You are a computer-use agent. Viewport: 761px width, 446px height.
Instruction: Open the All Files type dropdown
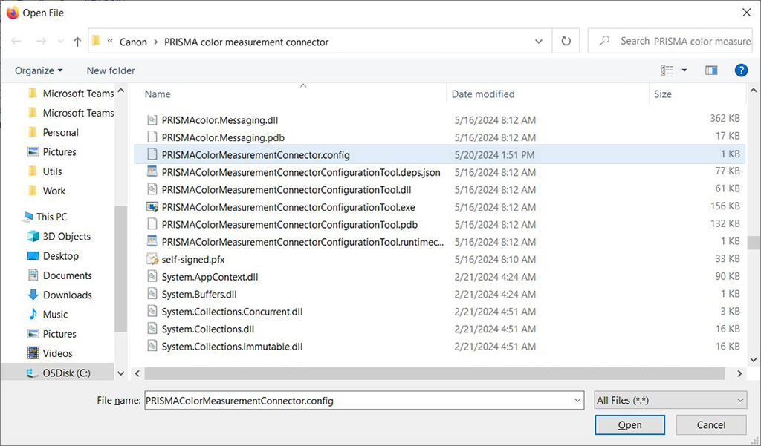click(x=670, y=400)
